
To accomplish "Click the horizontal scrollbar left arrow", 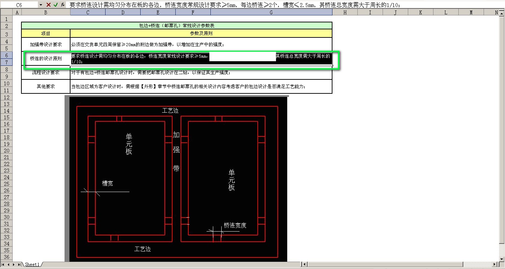I will 304,264.
